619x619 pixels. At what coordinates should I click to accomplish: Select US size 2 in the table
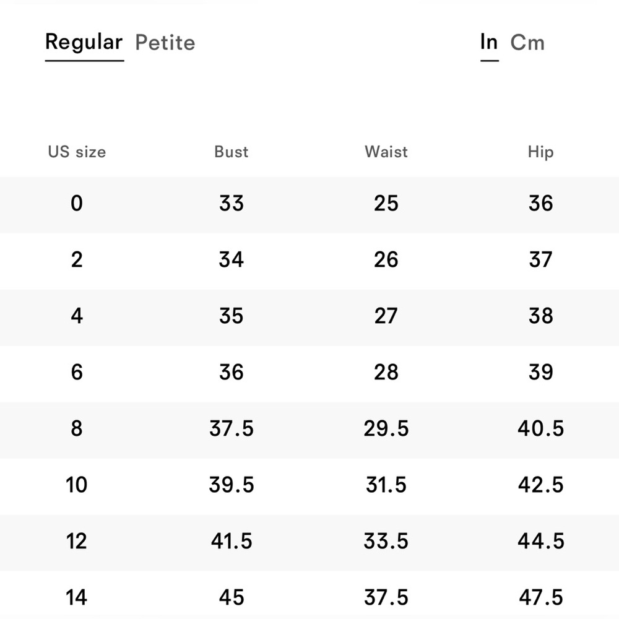tap(77, 260)
